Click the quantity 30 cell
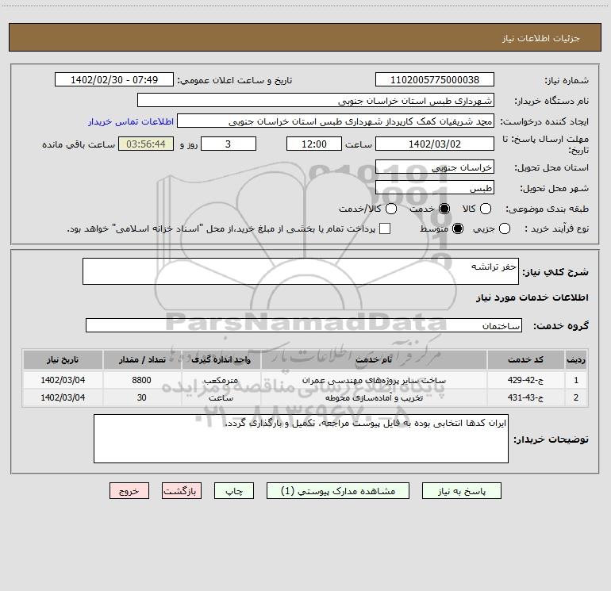 click(x=142, y=397)
